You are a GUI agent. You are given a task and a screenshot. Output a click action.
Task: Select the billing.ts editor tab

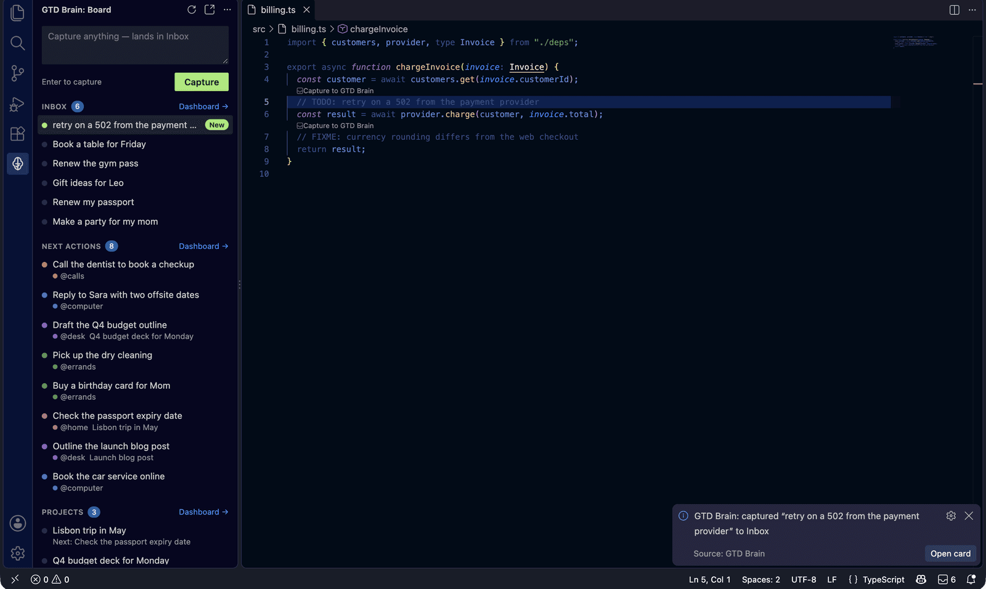pos(279,10)
